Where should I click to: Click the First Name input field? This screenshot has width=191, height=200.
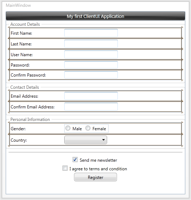click(91, 33)
